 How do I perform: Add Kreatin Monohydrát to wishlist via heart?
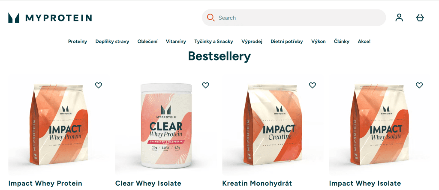pos(313,85)
